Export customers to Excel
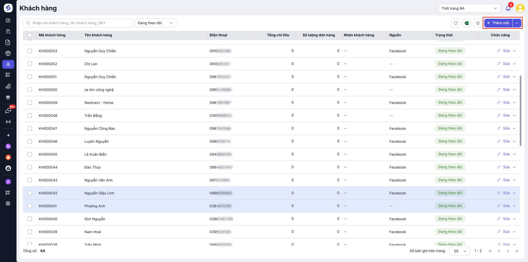 pyautogui.click(x=467, y=23)
